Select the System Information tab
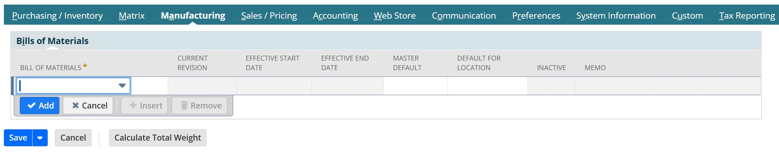779x154 pixels. (616, 16)
